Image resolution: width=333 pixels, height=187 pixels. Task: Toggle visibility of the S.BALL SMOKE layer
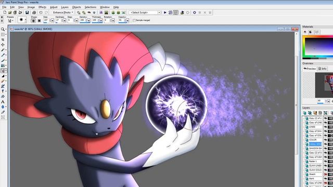(x=325, y=144)
